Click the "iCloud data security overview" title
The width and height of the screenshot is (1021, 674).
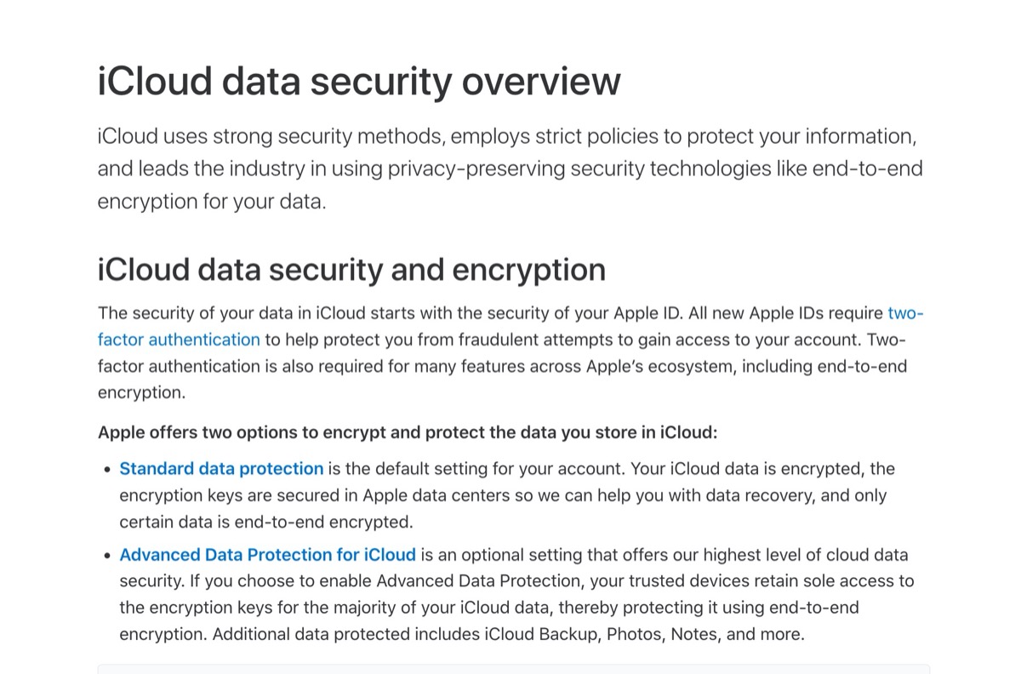[x=359, y=82]
